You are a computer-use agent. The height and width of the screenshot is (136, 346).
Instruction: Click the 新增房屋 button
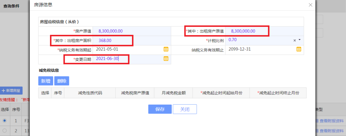[11, 90]
